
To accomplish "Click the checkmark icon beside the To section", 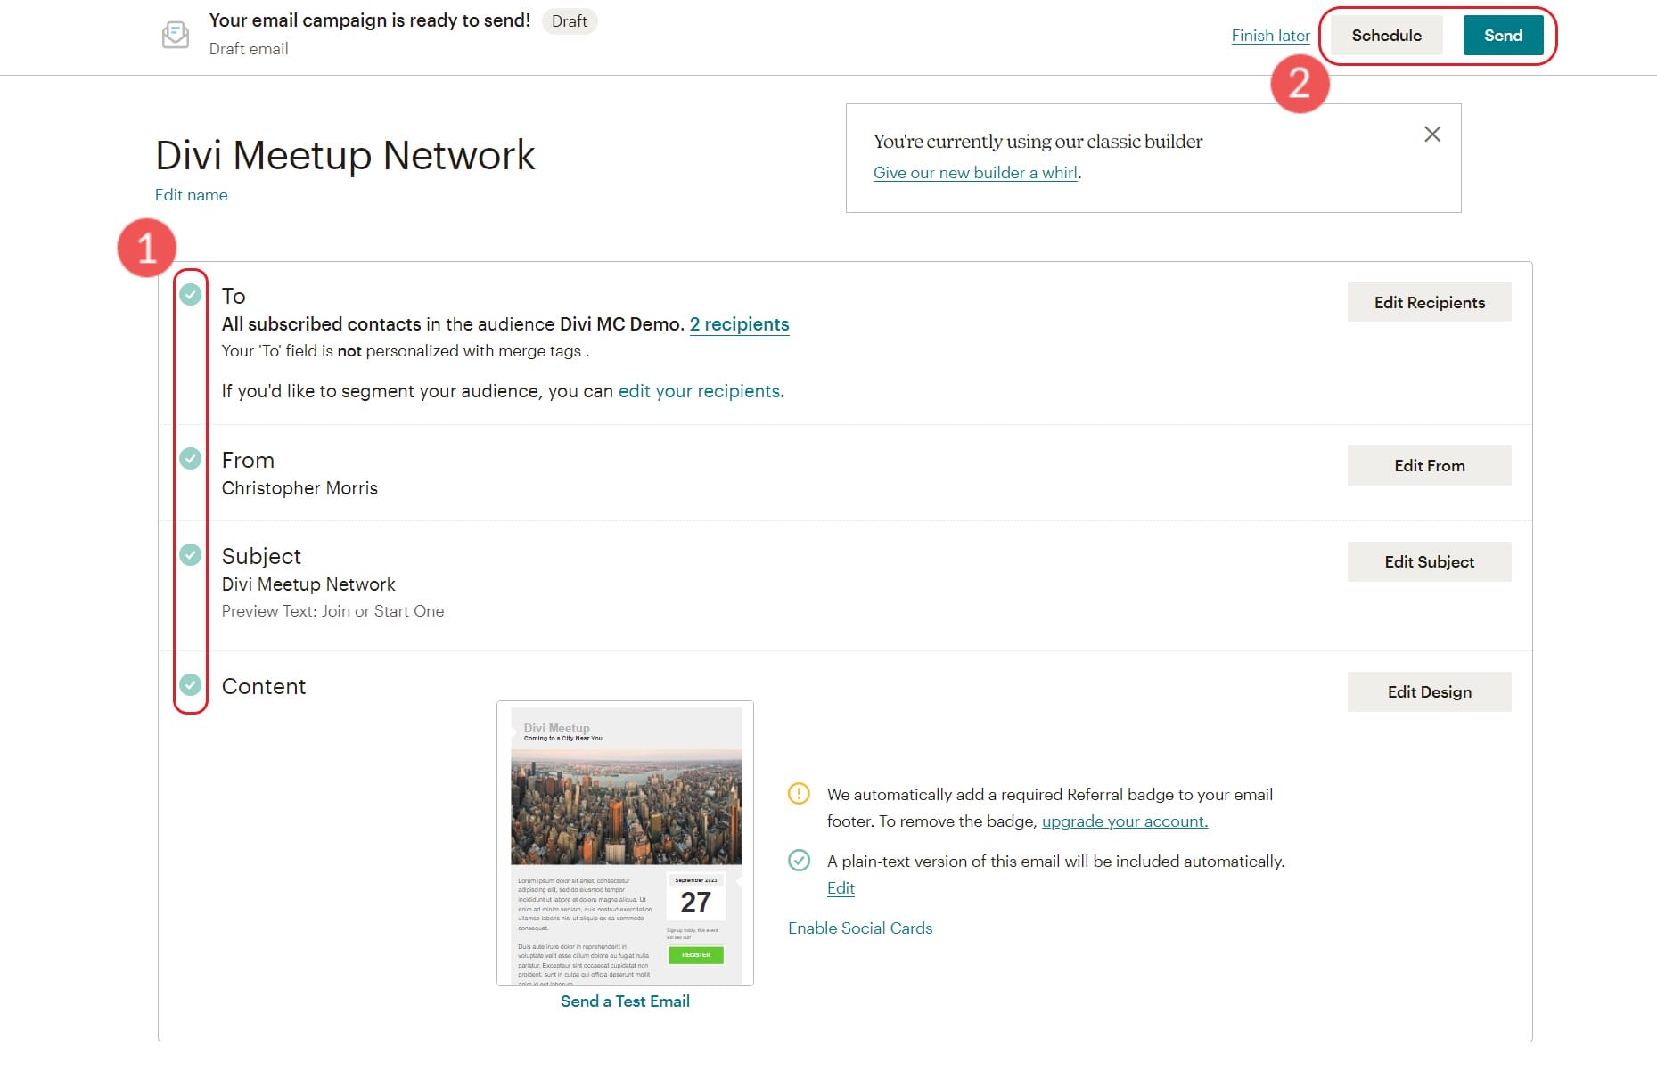I will point(190,294).
